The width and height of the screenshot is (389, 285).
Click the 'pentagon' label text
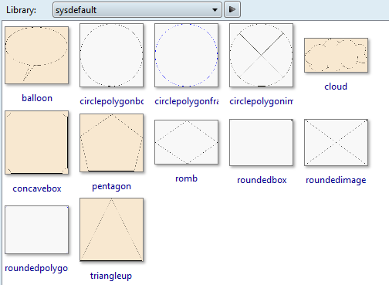111,186
